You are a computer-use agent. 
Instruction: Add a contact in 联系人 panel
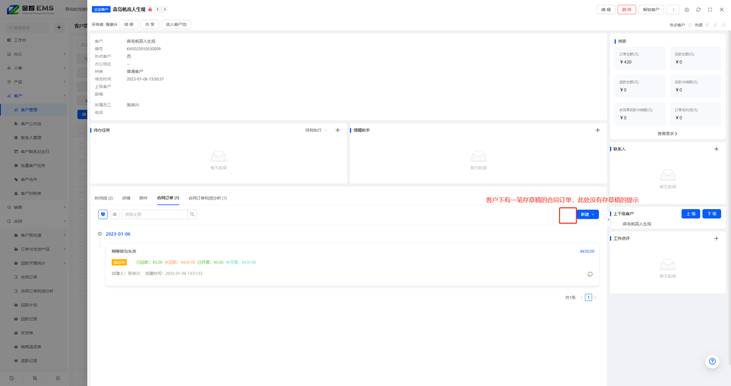716,149
